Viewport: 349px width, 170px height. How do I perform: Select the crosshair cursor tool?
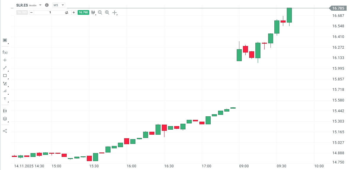pos(5,60)
